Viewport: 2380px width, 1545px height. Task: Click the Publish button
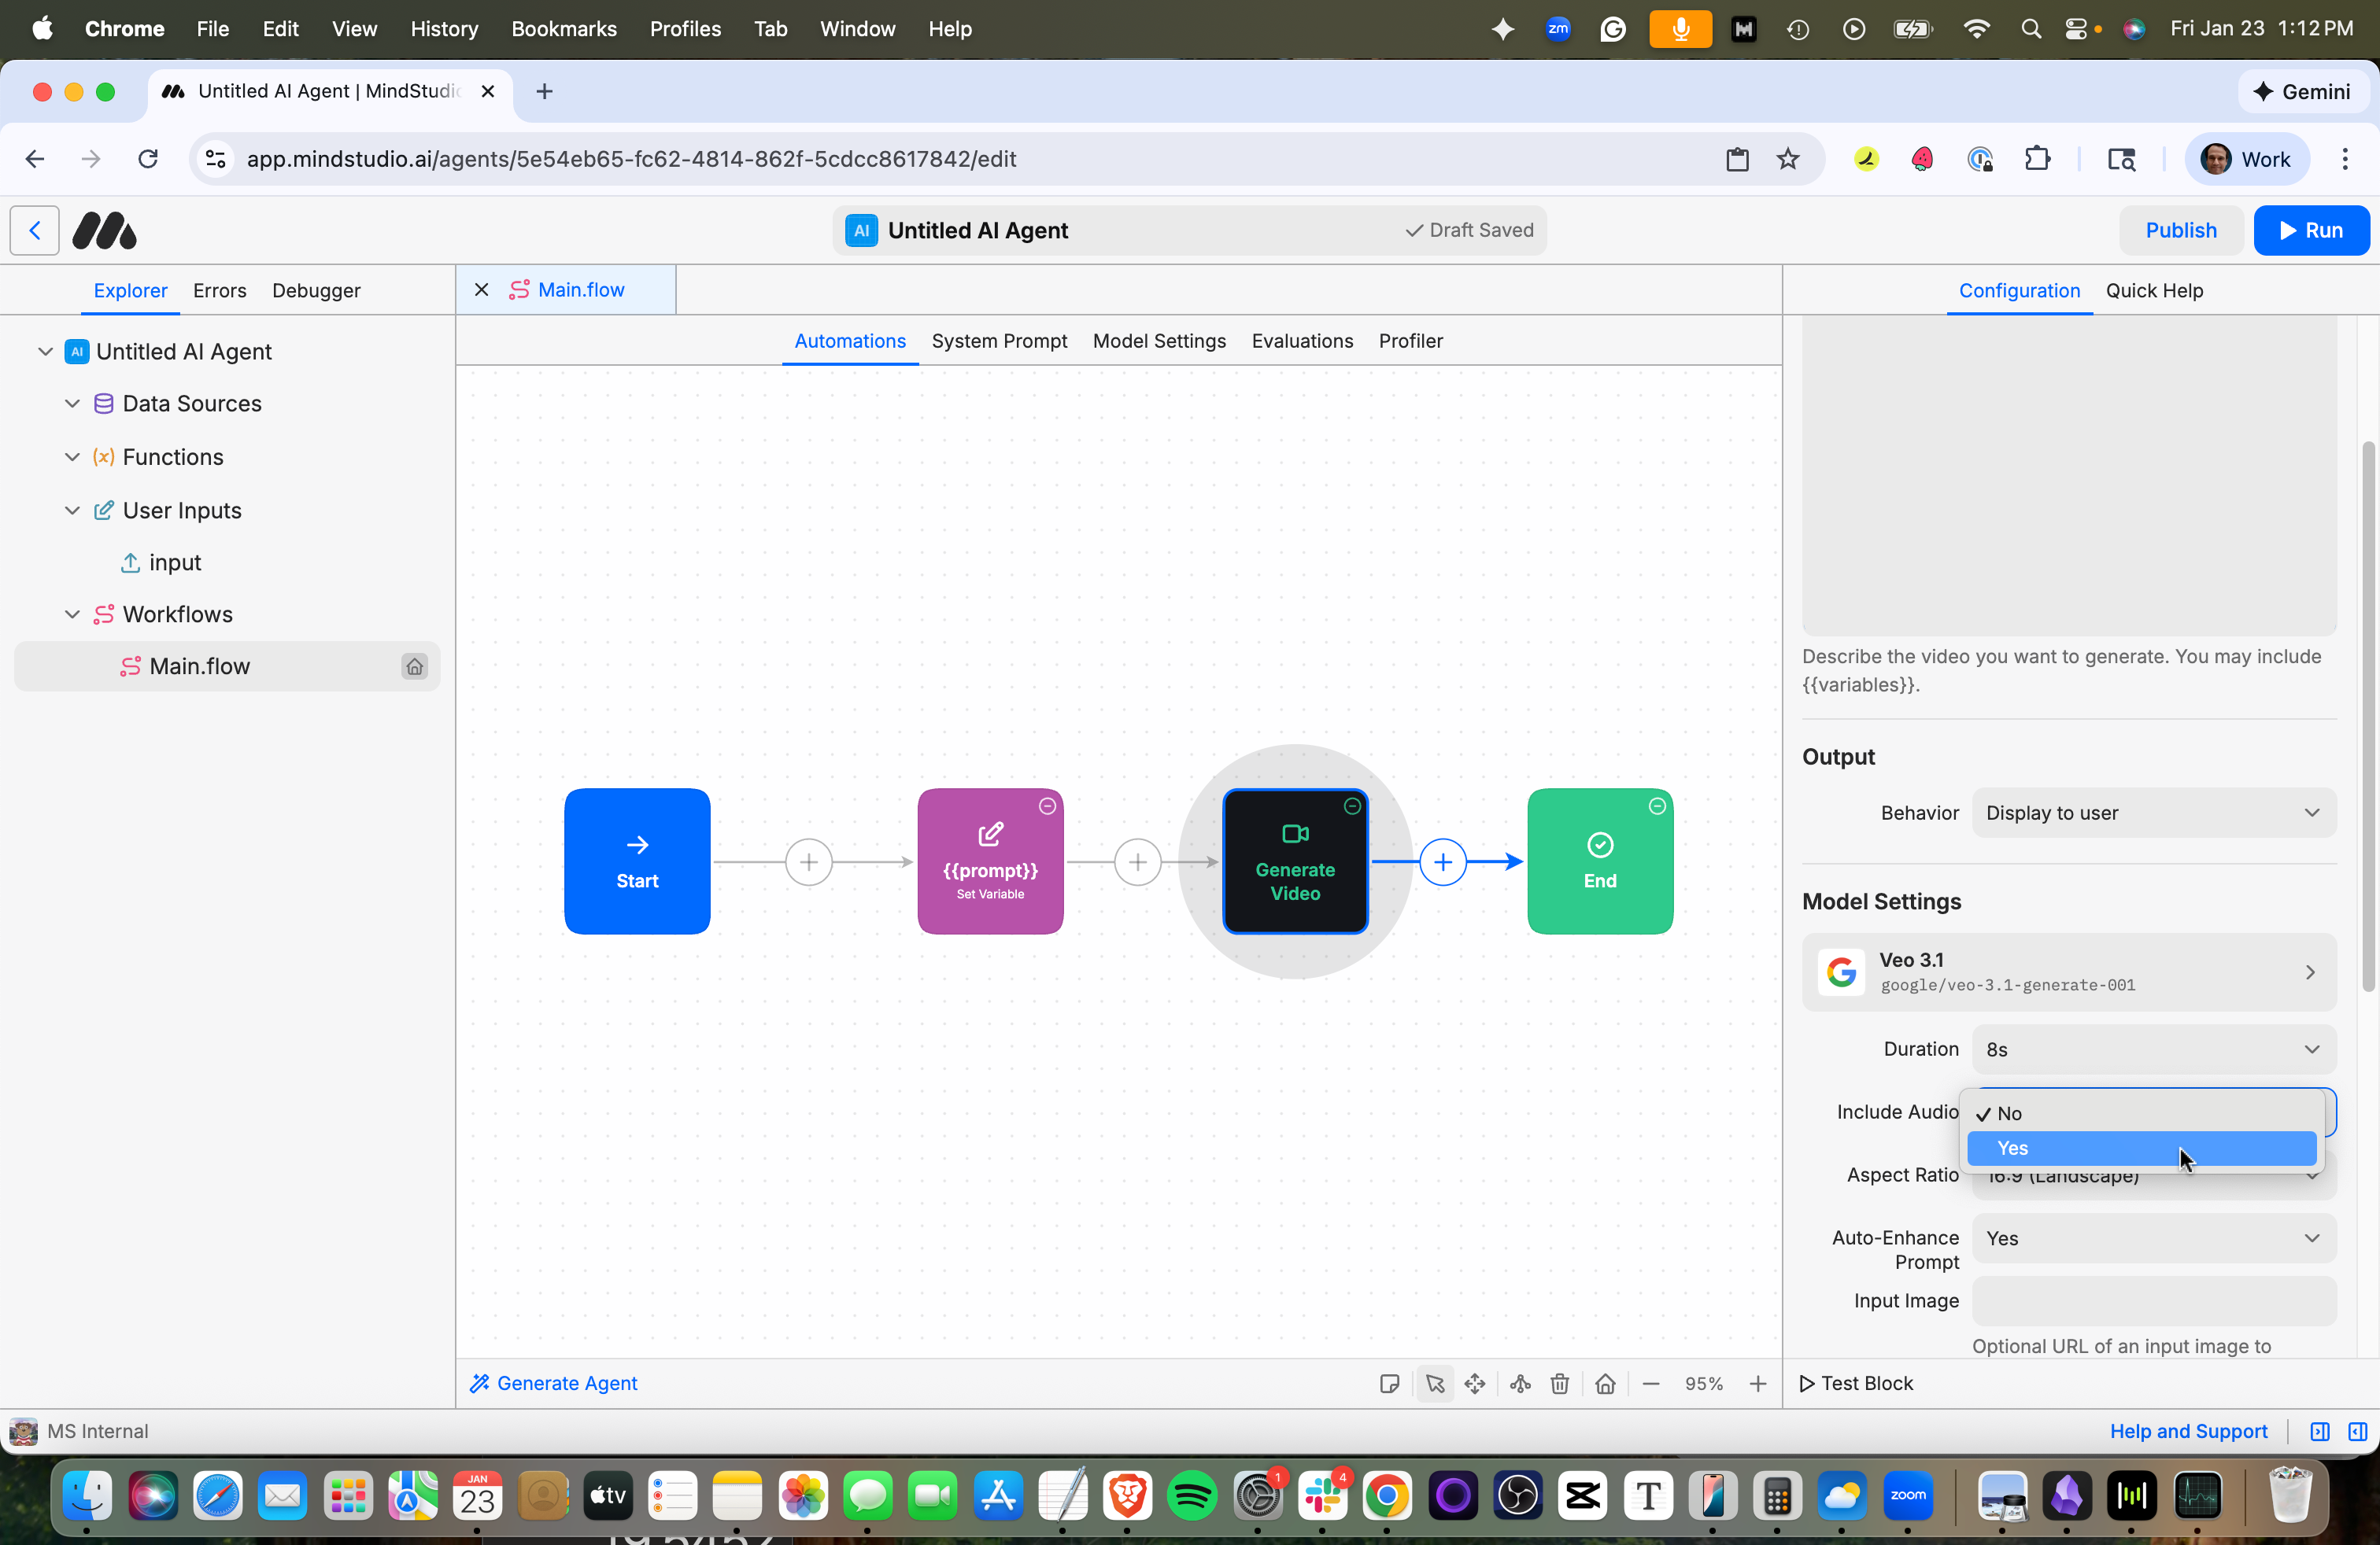tap(2180, 230)
